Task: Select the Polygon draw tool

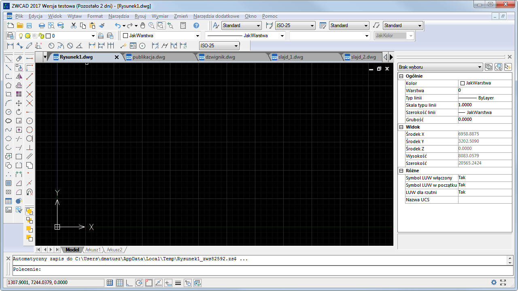Action: click(x=8, y=85)
